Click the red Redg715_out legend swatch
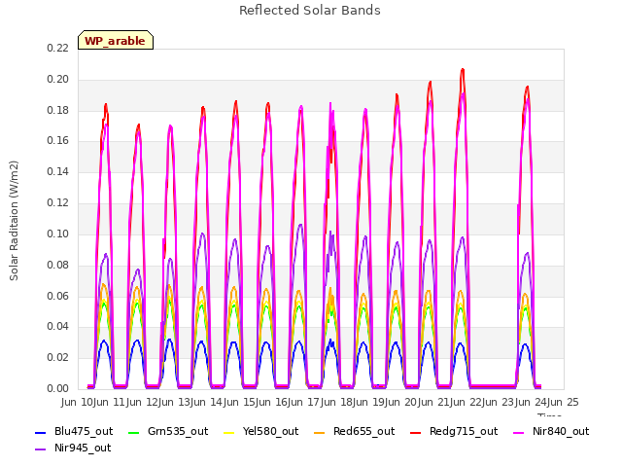This screenshot has width=622, height=467. click(416, 432)
